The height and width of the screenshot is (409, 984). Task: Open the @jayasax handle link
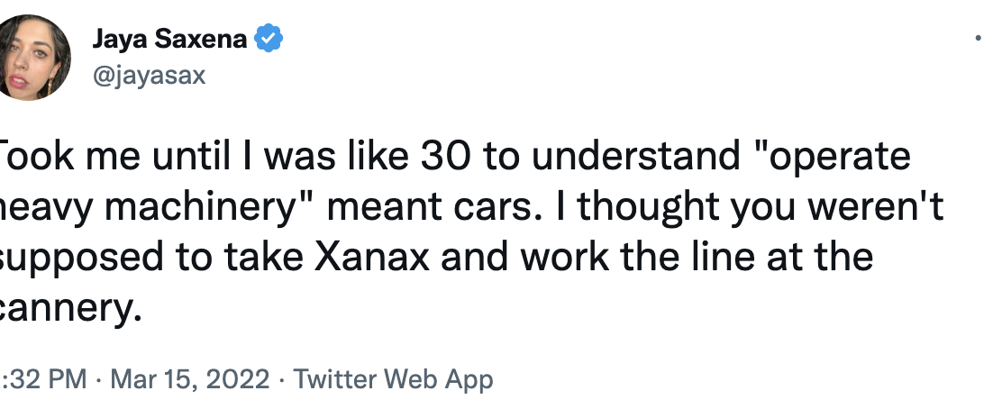tap(149, 75)
